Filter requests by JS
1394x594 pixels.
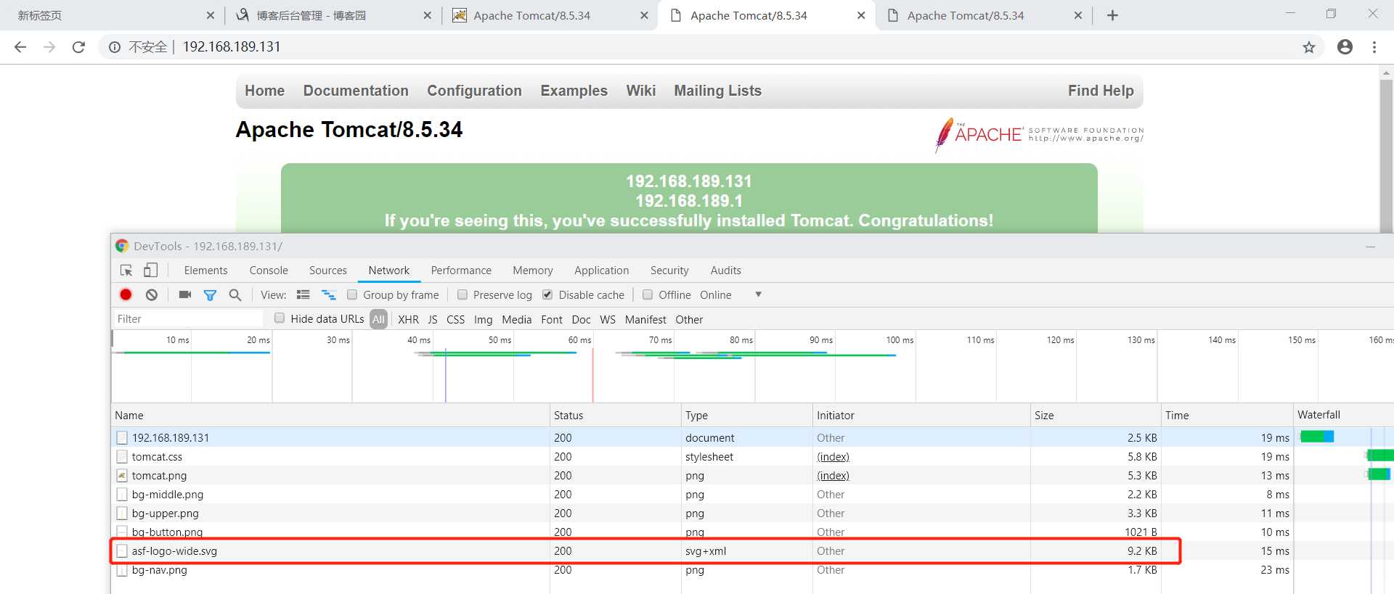click(433, 319)
